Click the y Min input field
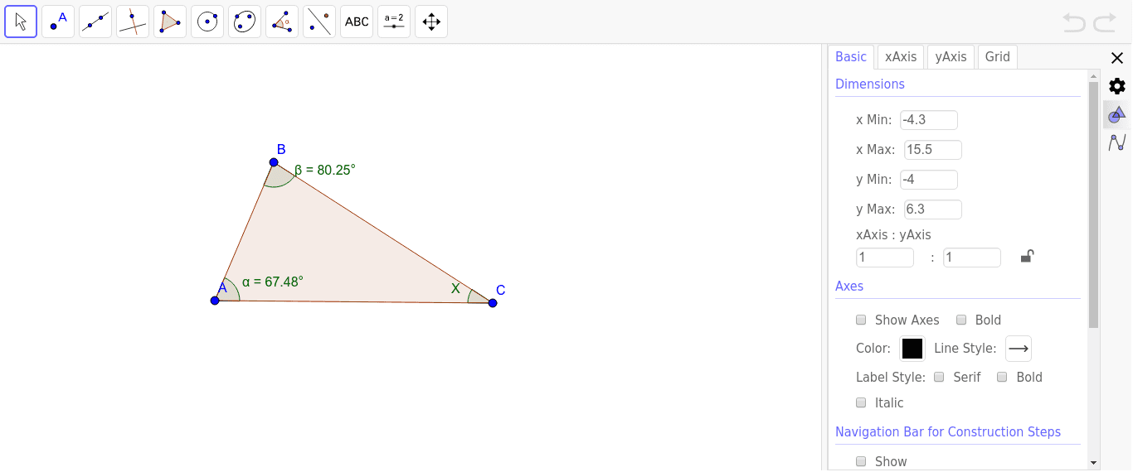1133x472 pixels. click(x=929, y=180)
